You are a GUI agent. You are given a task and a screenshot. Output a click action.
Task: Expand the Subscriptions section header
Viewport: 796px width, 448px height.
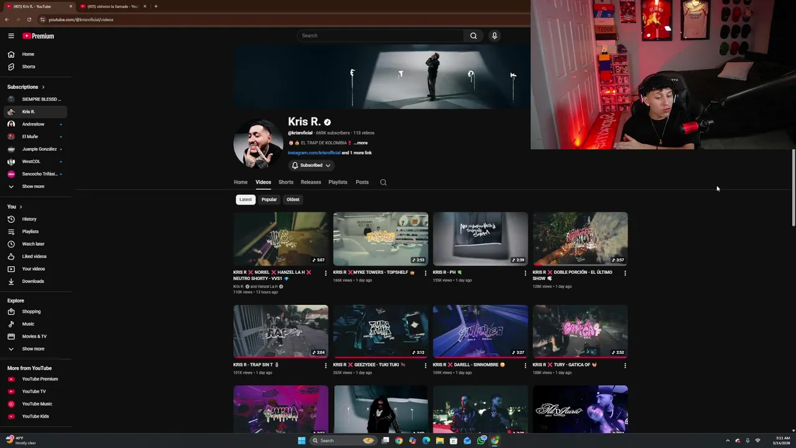point(25,87)
